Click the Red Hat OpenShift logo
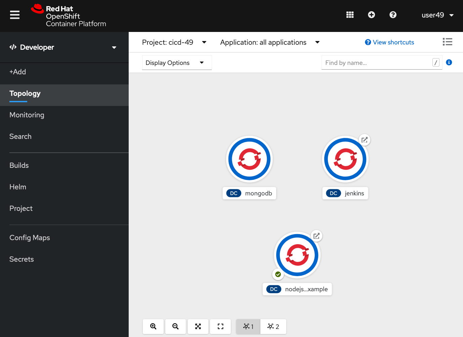Screen dimensions: 463x337 (x=69, y=16)
